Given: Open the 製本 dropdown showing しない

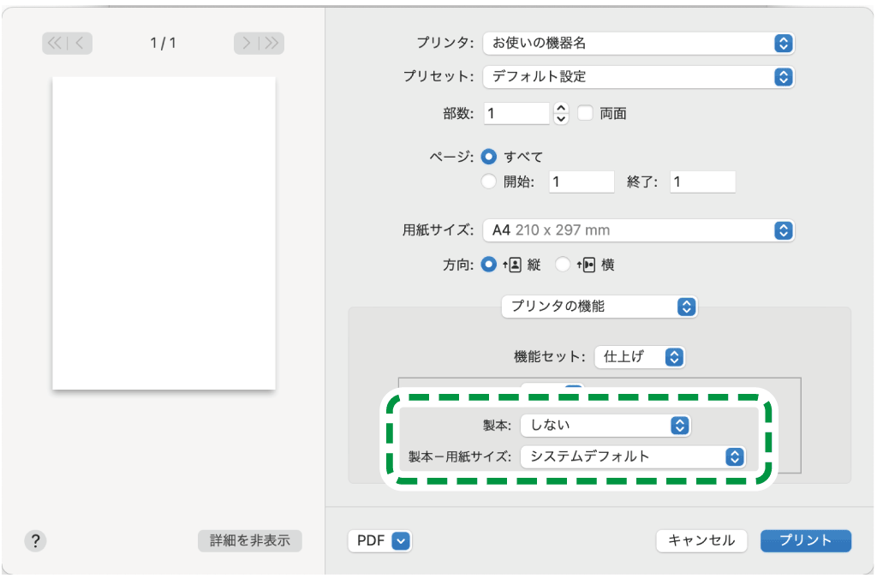Looking at the screenshot, I should [606, 425].
